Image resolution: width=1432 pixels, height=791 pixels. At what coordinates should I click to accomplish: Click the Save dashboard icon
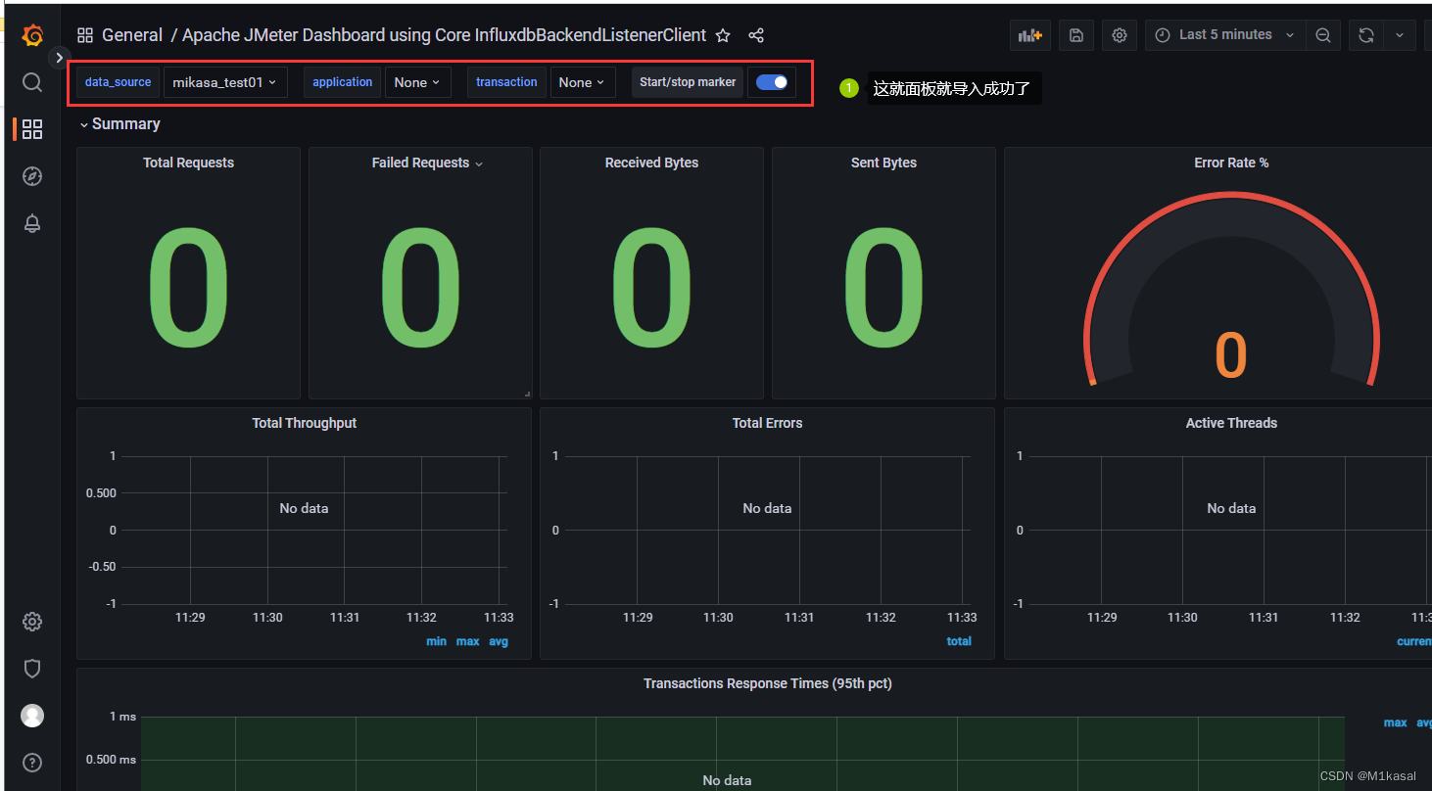[x=1076, y=35]
